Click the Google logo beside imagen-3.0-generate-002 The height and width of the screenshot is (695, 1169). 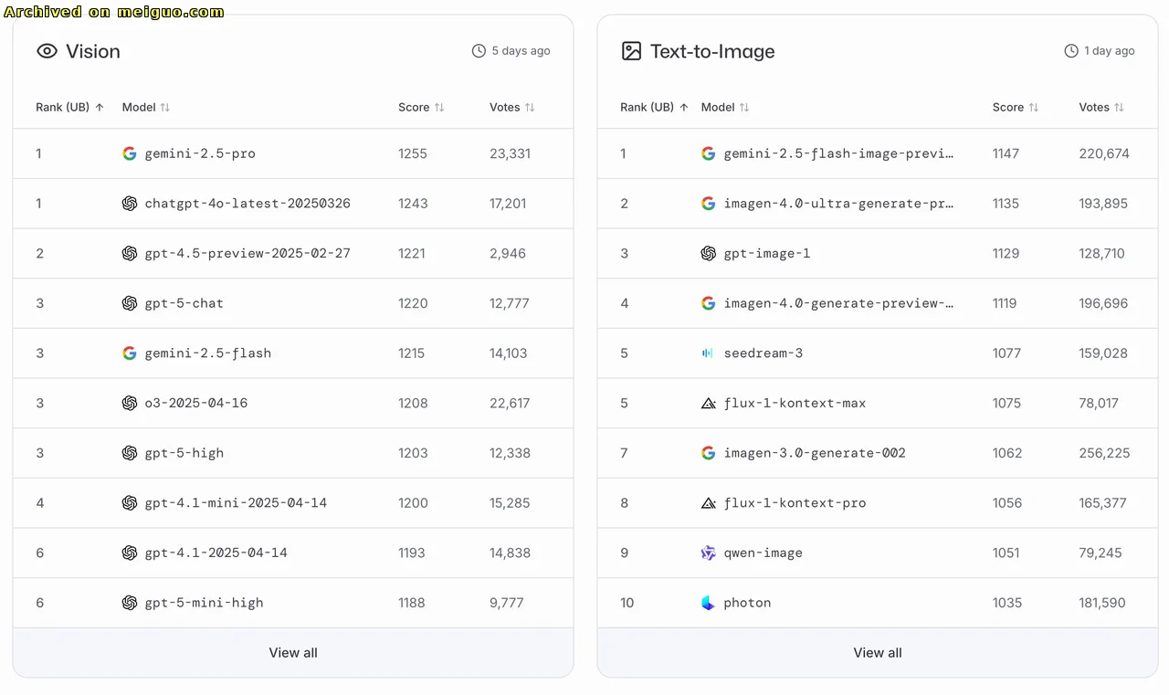pos(709,453)
